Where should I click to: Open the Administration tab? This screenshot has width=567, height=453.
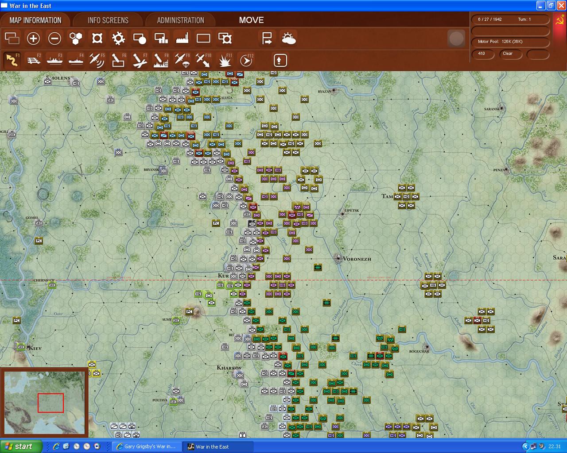180,20
